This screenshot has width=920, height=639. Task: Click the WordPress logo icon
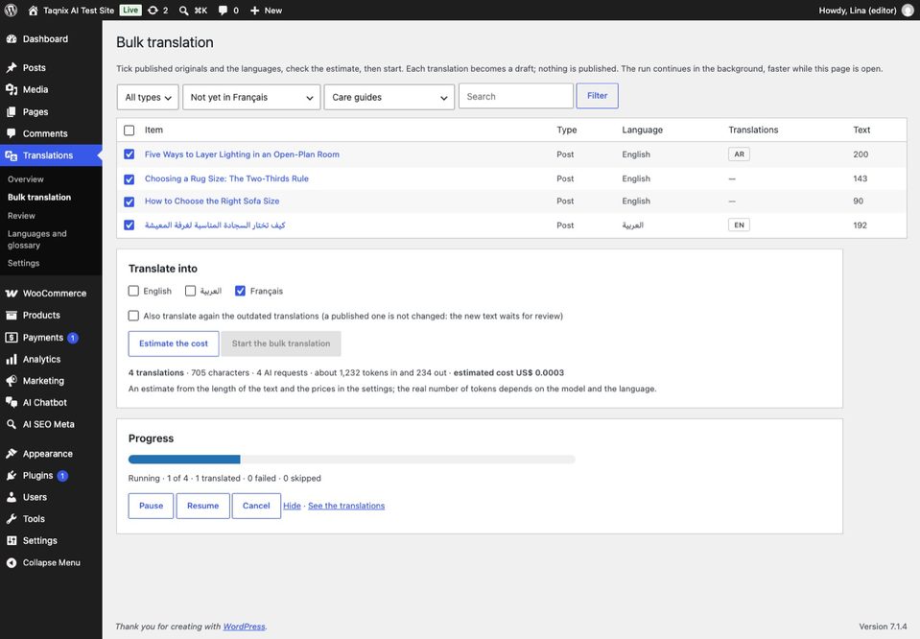(11, 10)
